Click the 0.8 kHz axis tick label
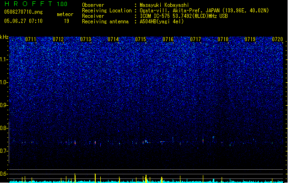Viewport: 288px width, 183px height. coord(4,128)
